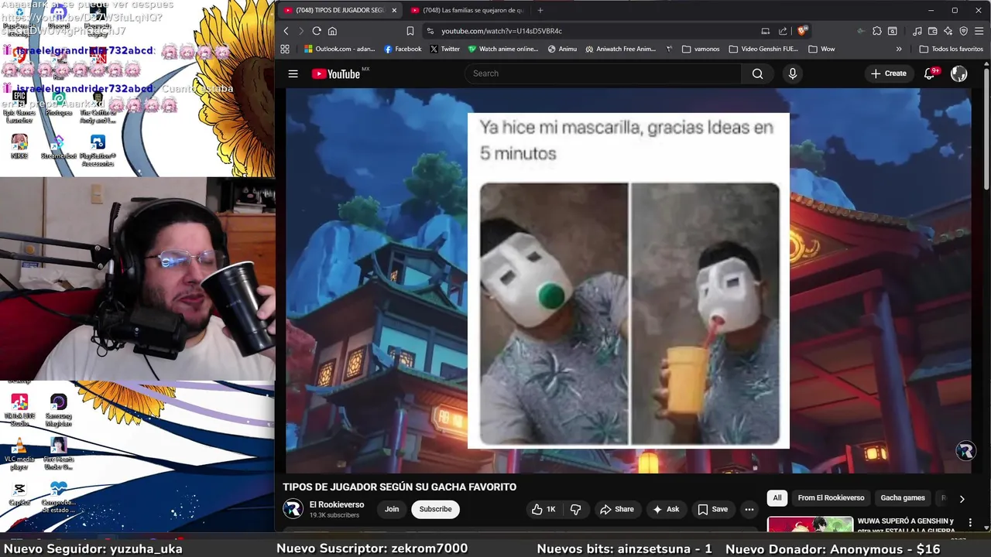This screenshot has height=557, width=991.
Task: Click WUWA SUPERÓ A GENSHIN video thumbnail
Action: [810, 525]
